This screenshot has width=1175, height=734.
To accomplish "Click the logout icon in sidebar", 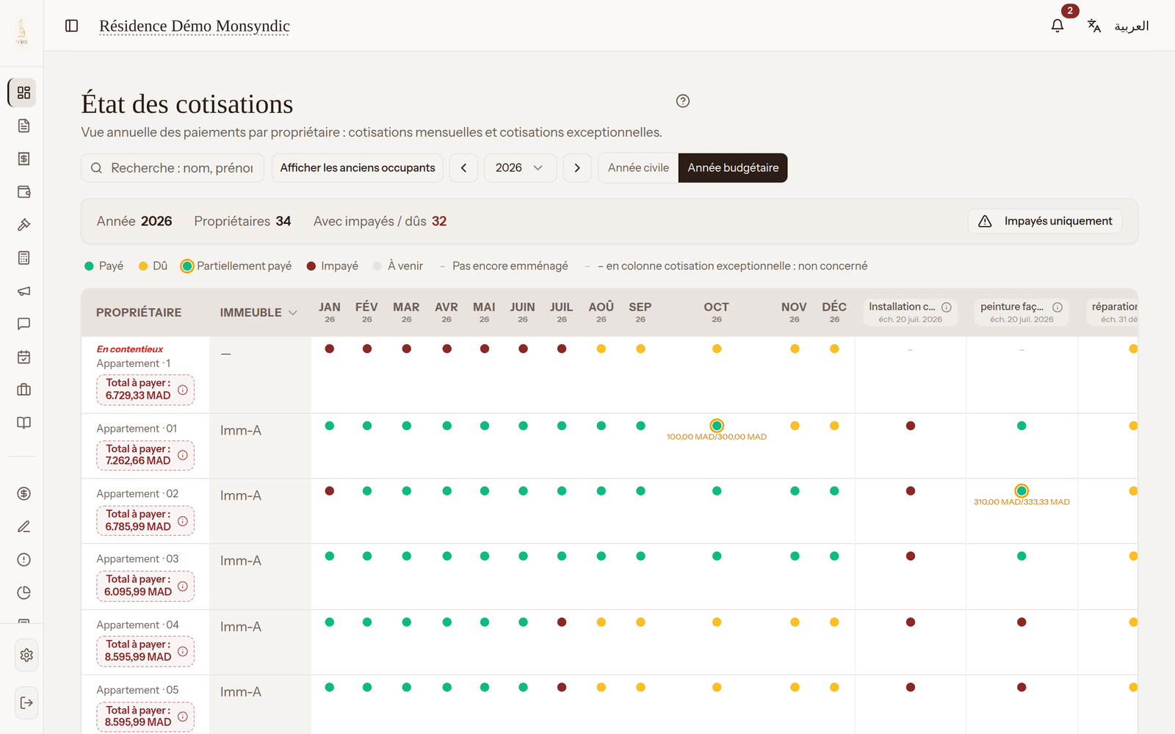I will [x=26, y=702].
